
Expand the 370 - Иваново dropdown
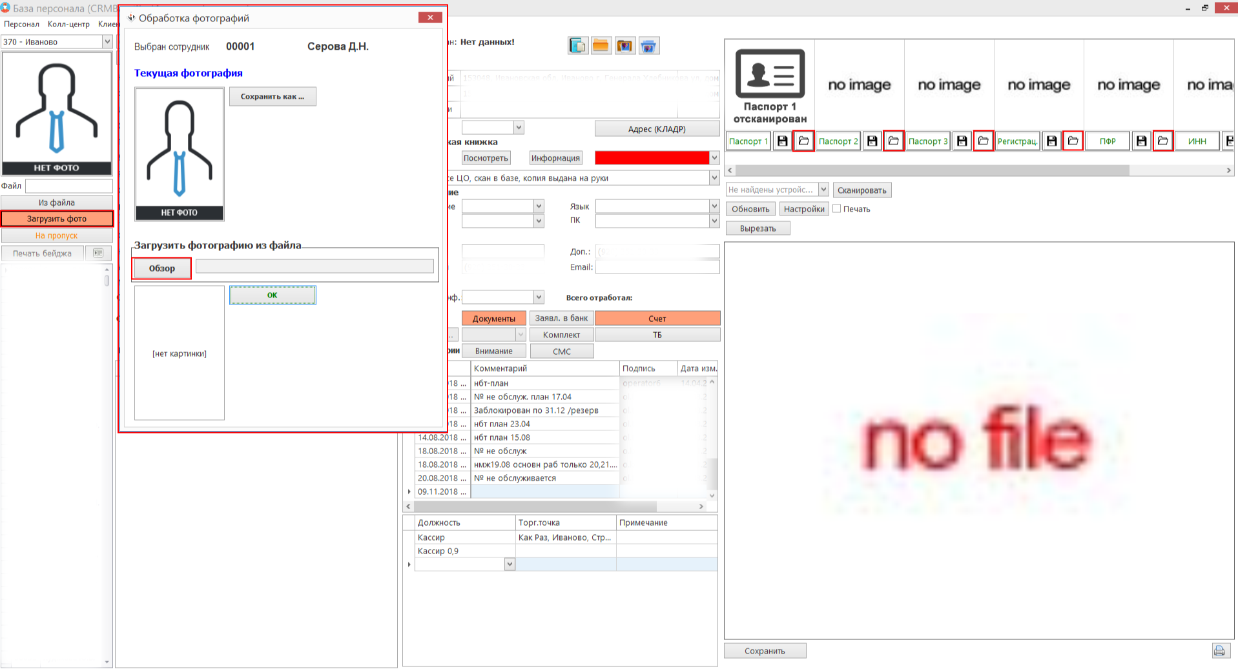pyautogui.click(x=107, y=42)
